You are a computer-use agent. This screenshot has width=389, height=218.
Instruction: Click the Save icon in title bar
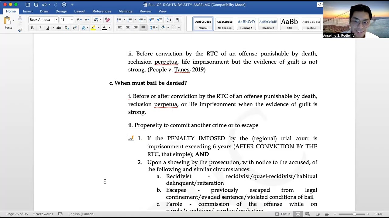point(36,5)
